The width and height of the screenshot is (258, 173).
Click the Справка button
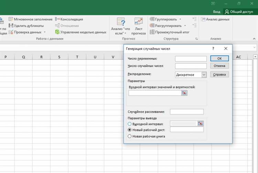(219, 75)
